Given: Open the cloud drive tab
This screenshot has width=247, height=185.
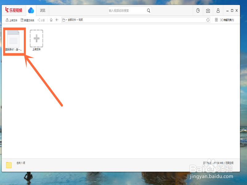Looking at the screenshot, I should (31, 10).
